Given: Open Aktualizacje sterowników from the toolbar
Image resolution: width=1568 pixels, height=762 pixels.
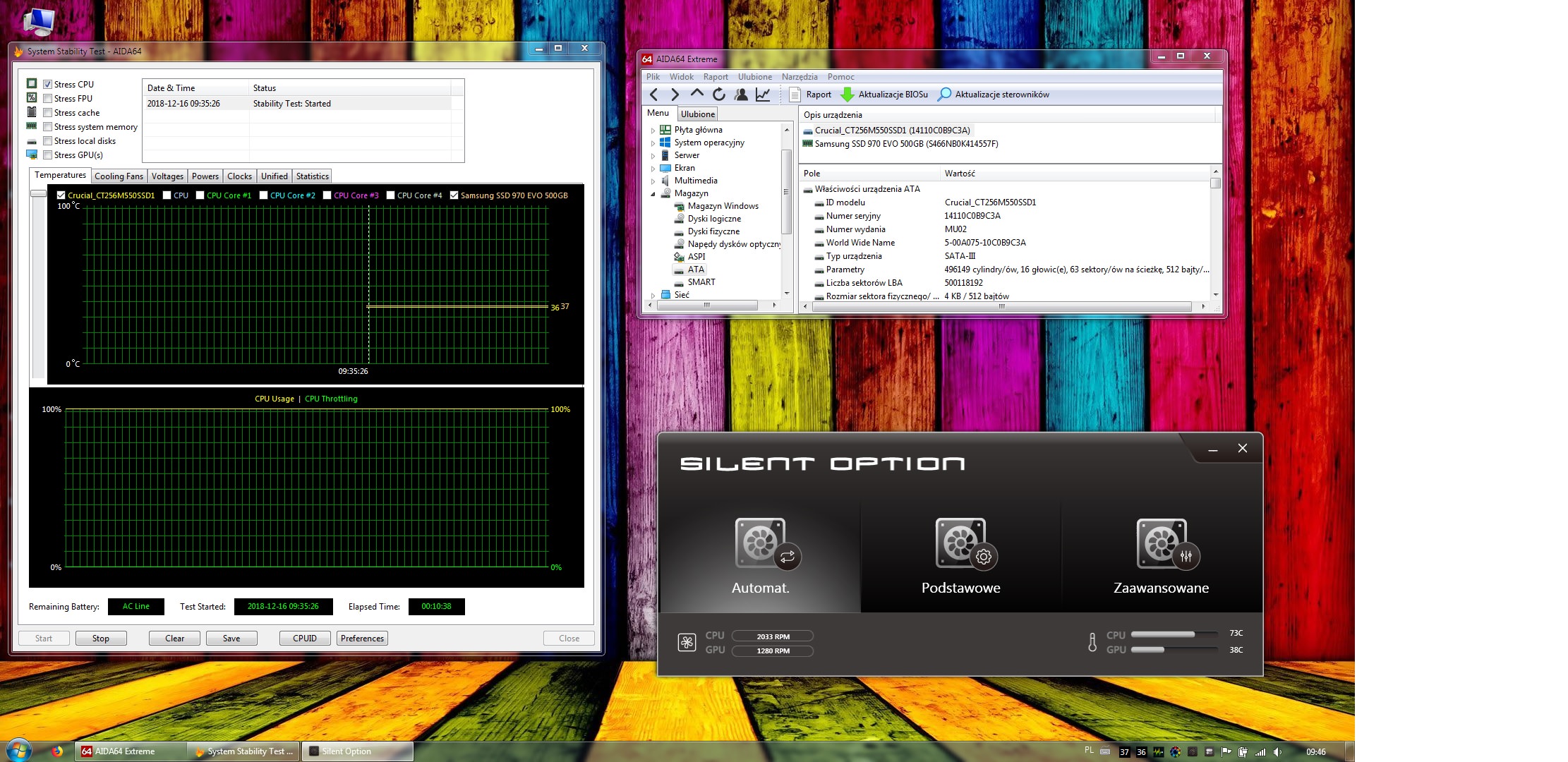Looking at the screenshot, I should tap(993, 95).
